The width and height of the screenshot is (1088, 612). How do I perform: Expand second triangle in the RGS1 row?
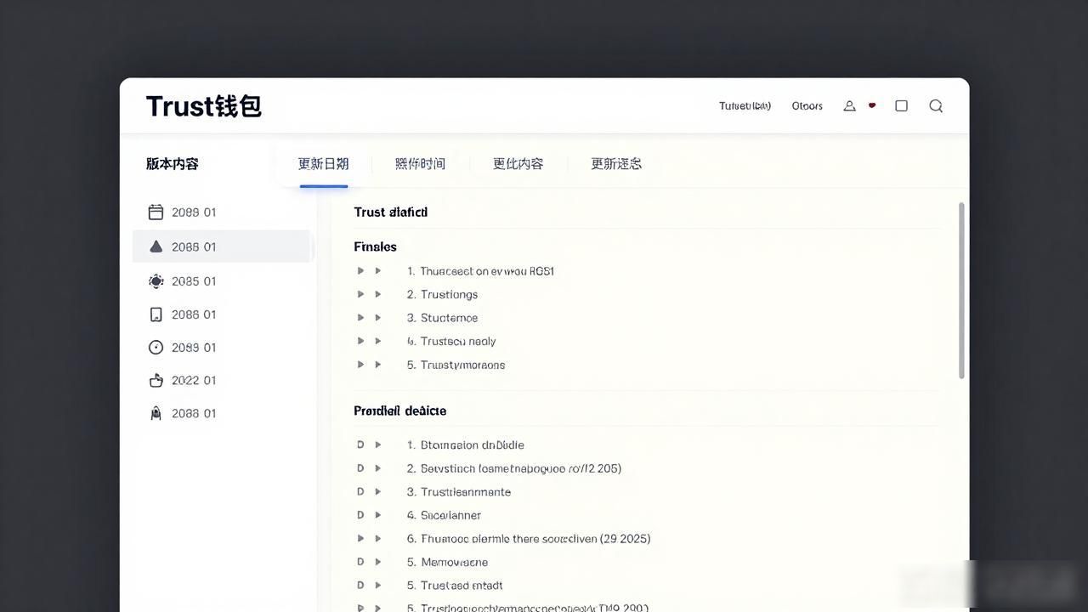pyautogui.click(x=378, y=271)
